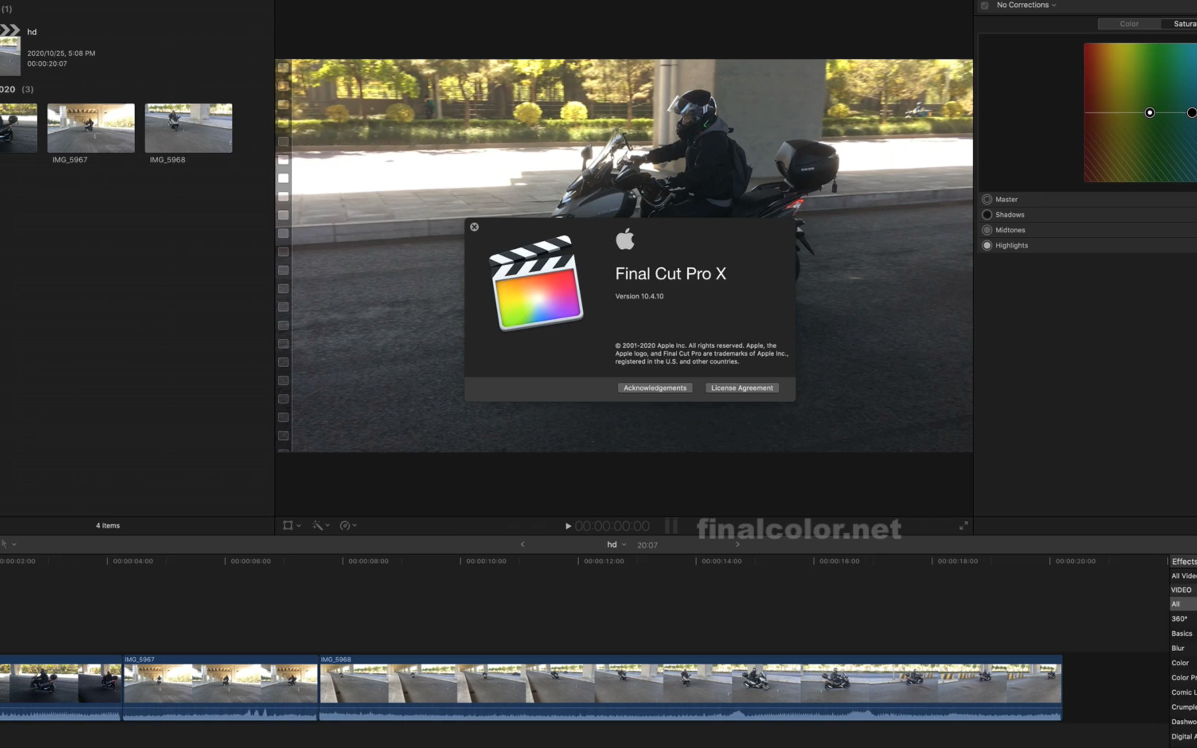
Task: Click the magic wand enhancements icon
Action: pyautogui.click(x=318, y=525)
